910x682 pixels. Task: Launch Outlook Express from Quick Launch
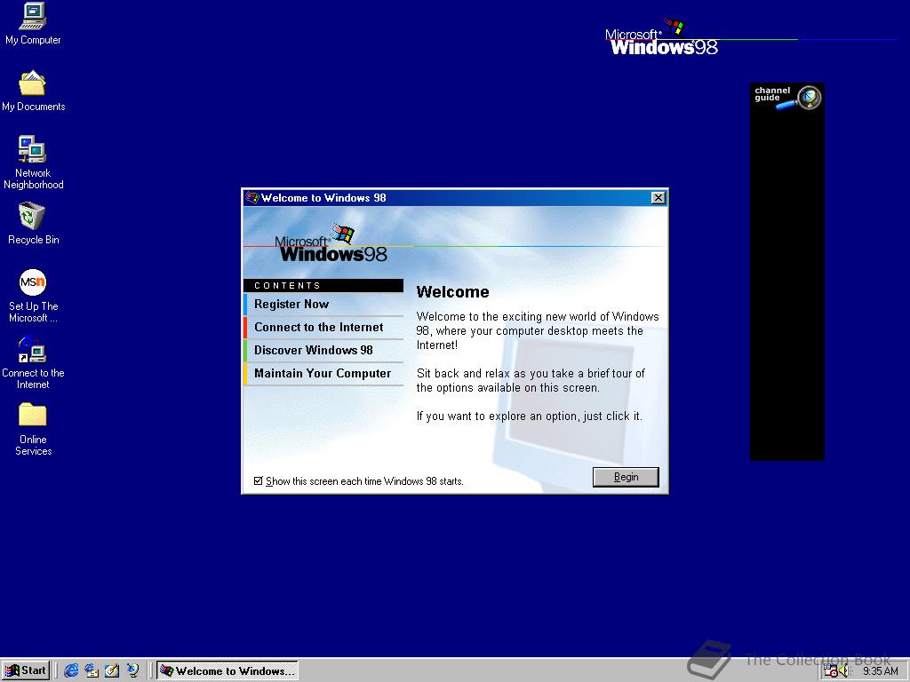92,670
